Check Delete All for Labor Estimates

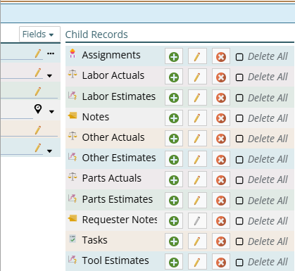click(239, 98)
